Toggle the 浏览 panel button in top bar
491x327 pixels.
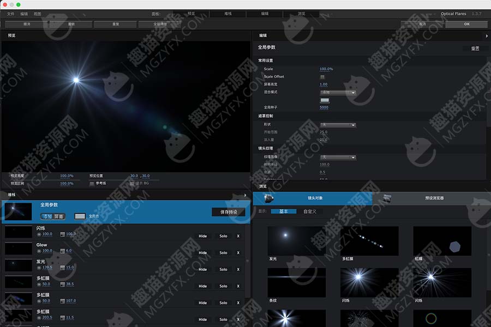301,14
